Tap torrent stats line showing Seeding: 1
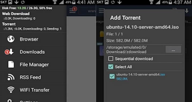Screen dimensions: 192x102 (x=32, y=29)
